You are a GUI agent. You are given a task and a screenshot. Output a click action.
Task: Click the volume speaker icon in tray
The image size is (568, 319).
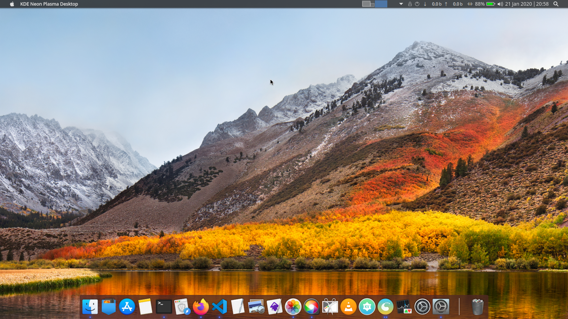[x=500, y=4]
